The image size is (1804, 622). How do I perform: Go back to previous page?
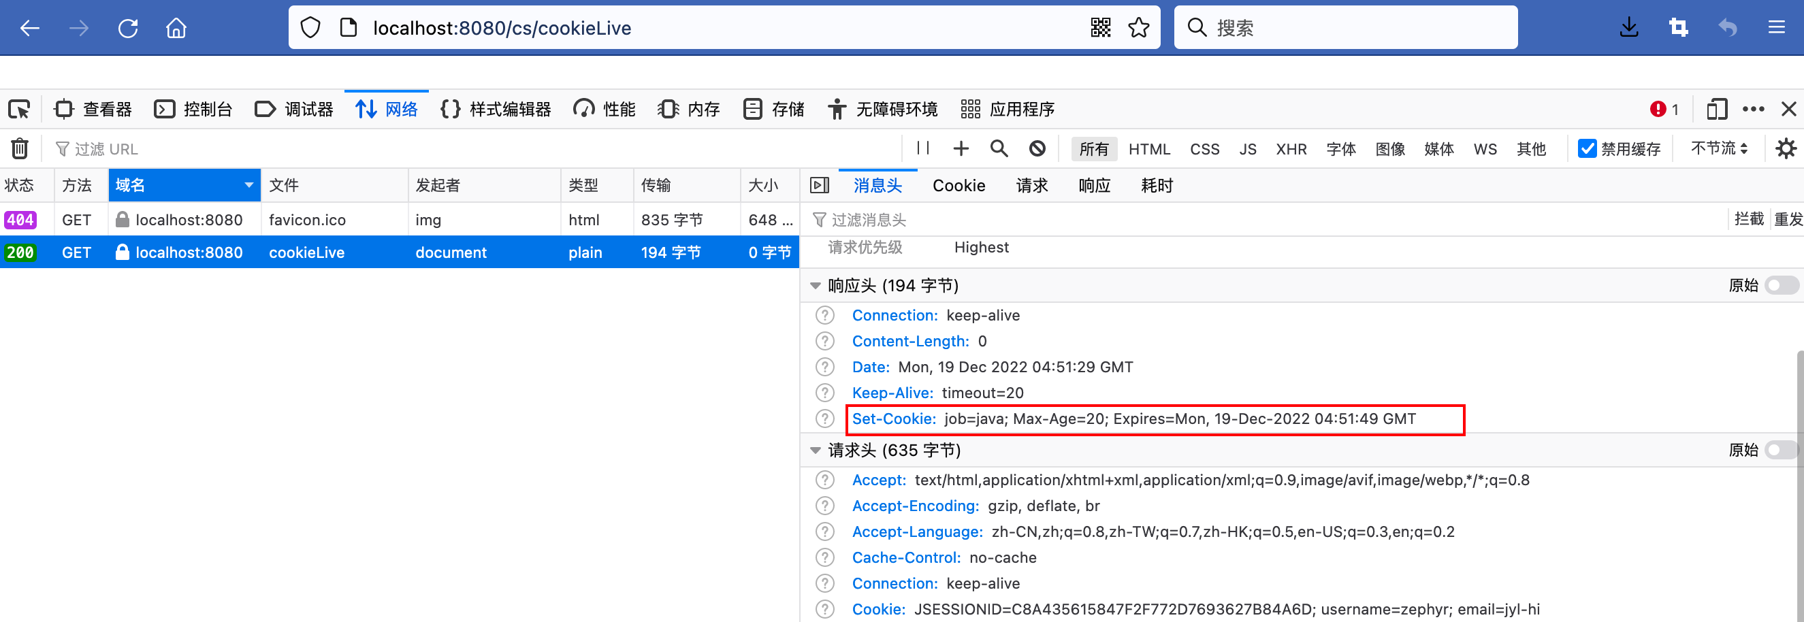click(x=30, y=28)
